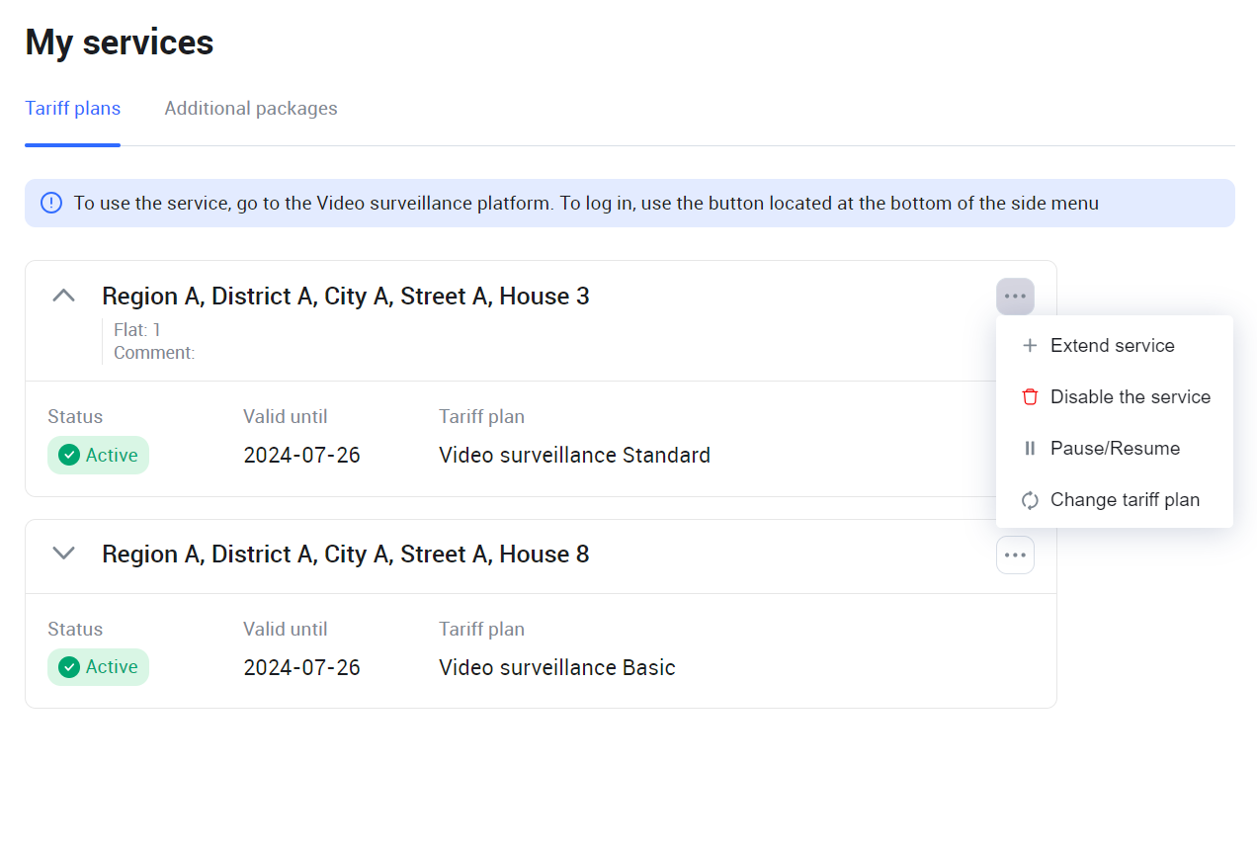Choose Change tariff plan in the menu
1257x854 pixels.
[1124, 500]
